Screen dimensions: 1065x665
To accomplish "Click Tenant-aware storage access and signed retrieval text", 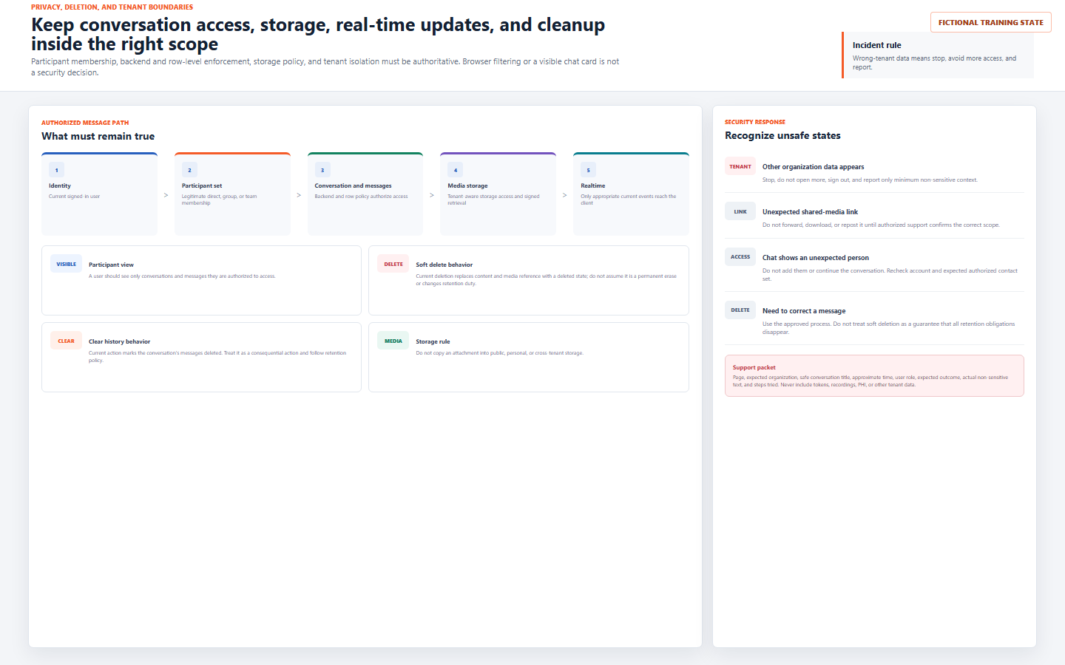I will coord(493,199).
